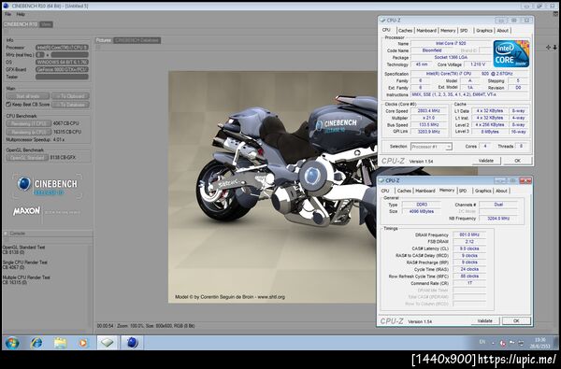The height and width of the screenshot is (369, 561).
Task: Click the Cinebench logo in left panel
Action: 47,186
